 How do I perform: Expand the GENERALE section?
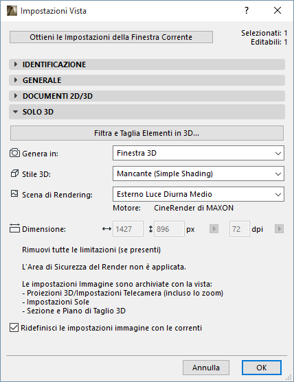click(147, 80)
